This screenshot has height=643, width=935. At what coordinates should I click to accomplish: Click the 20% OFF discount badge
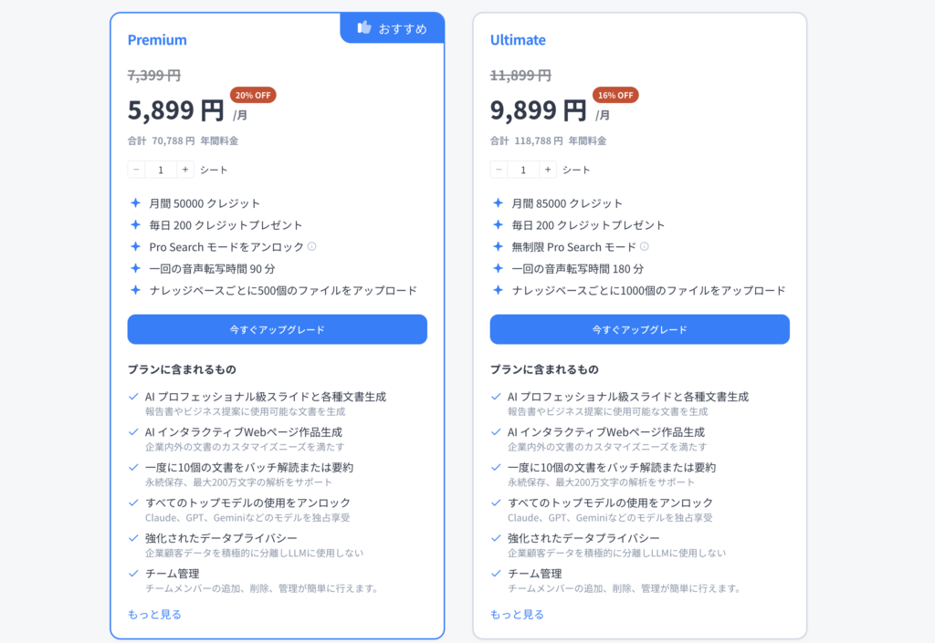(253, 95)
